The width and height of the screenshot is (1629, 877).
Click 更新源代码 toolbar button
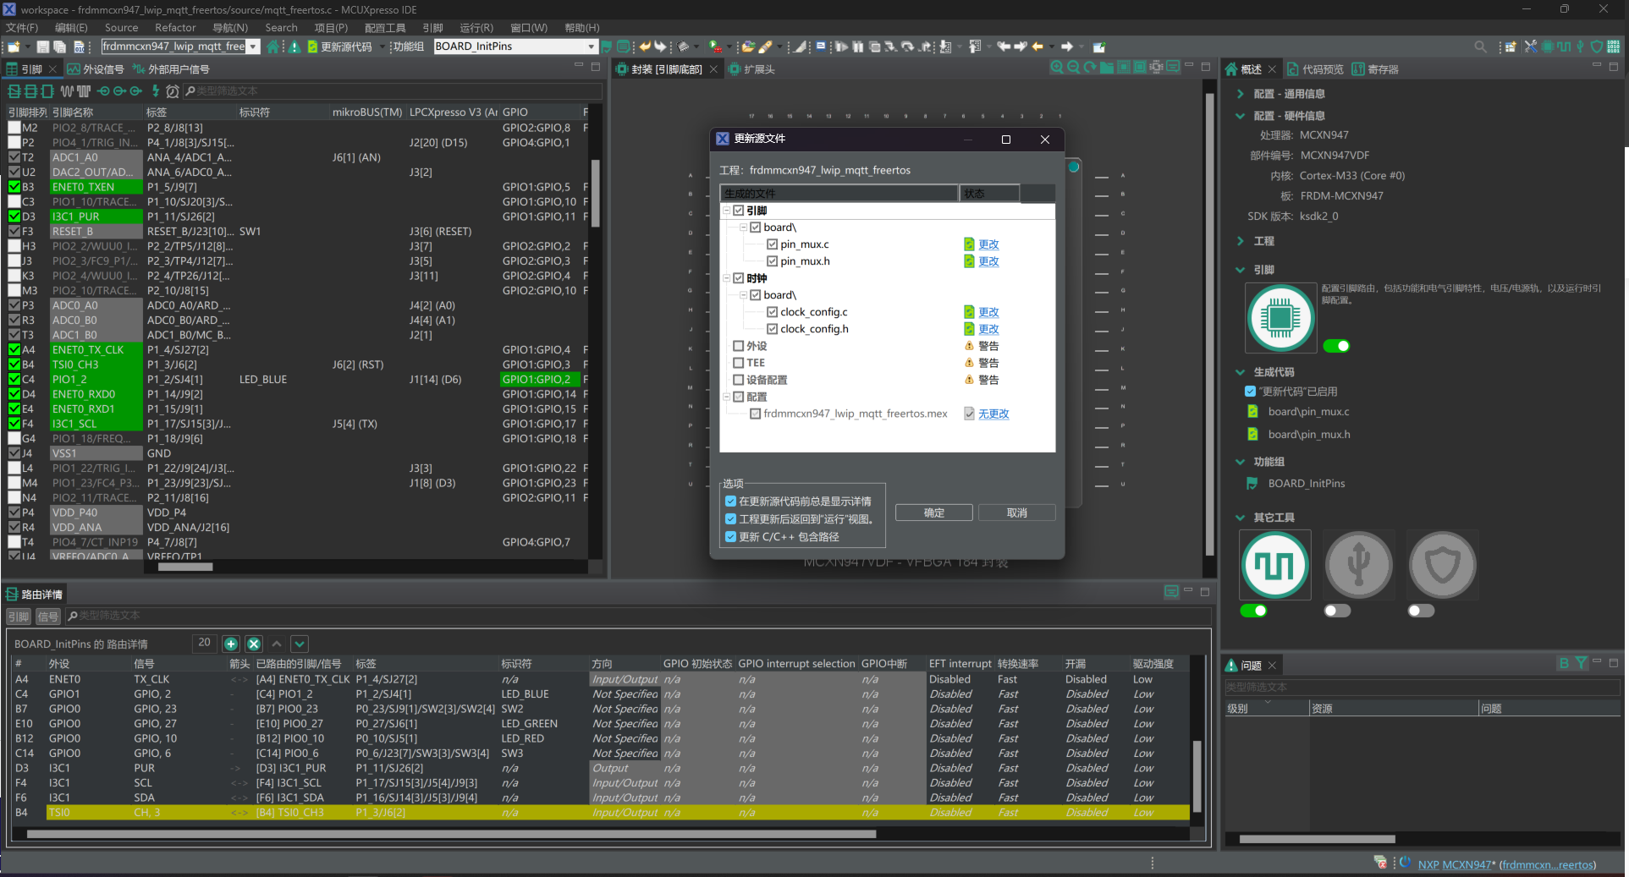[339, 47]
